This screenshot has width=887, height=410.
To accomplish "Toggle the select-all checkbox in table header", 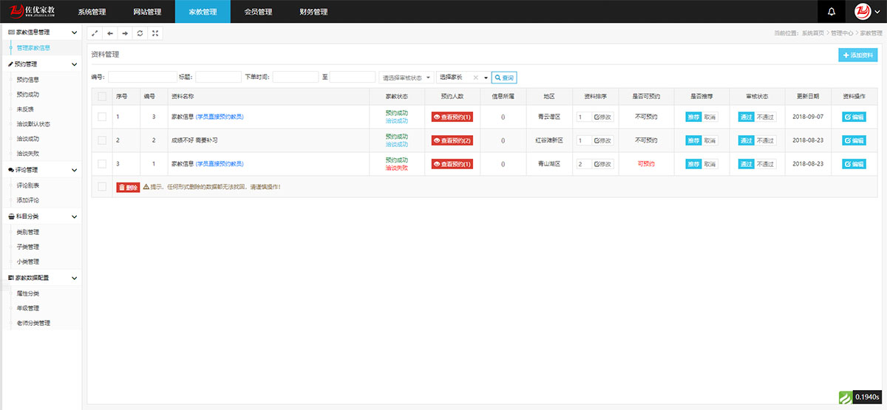I will (102, 96).
